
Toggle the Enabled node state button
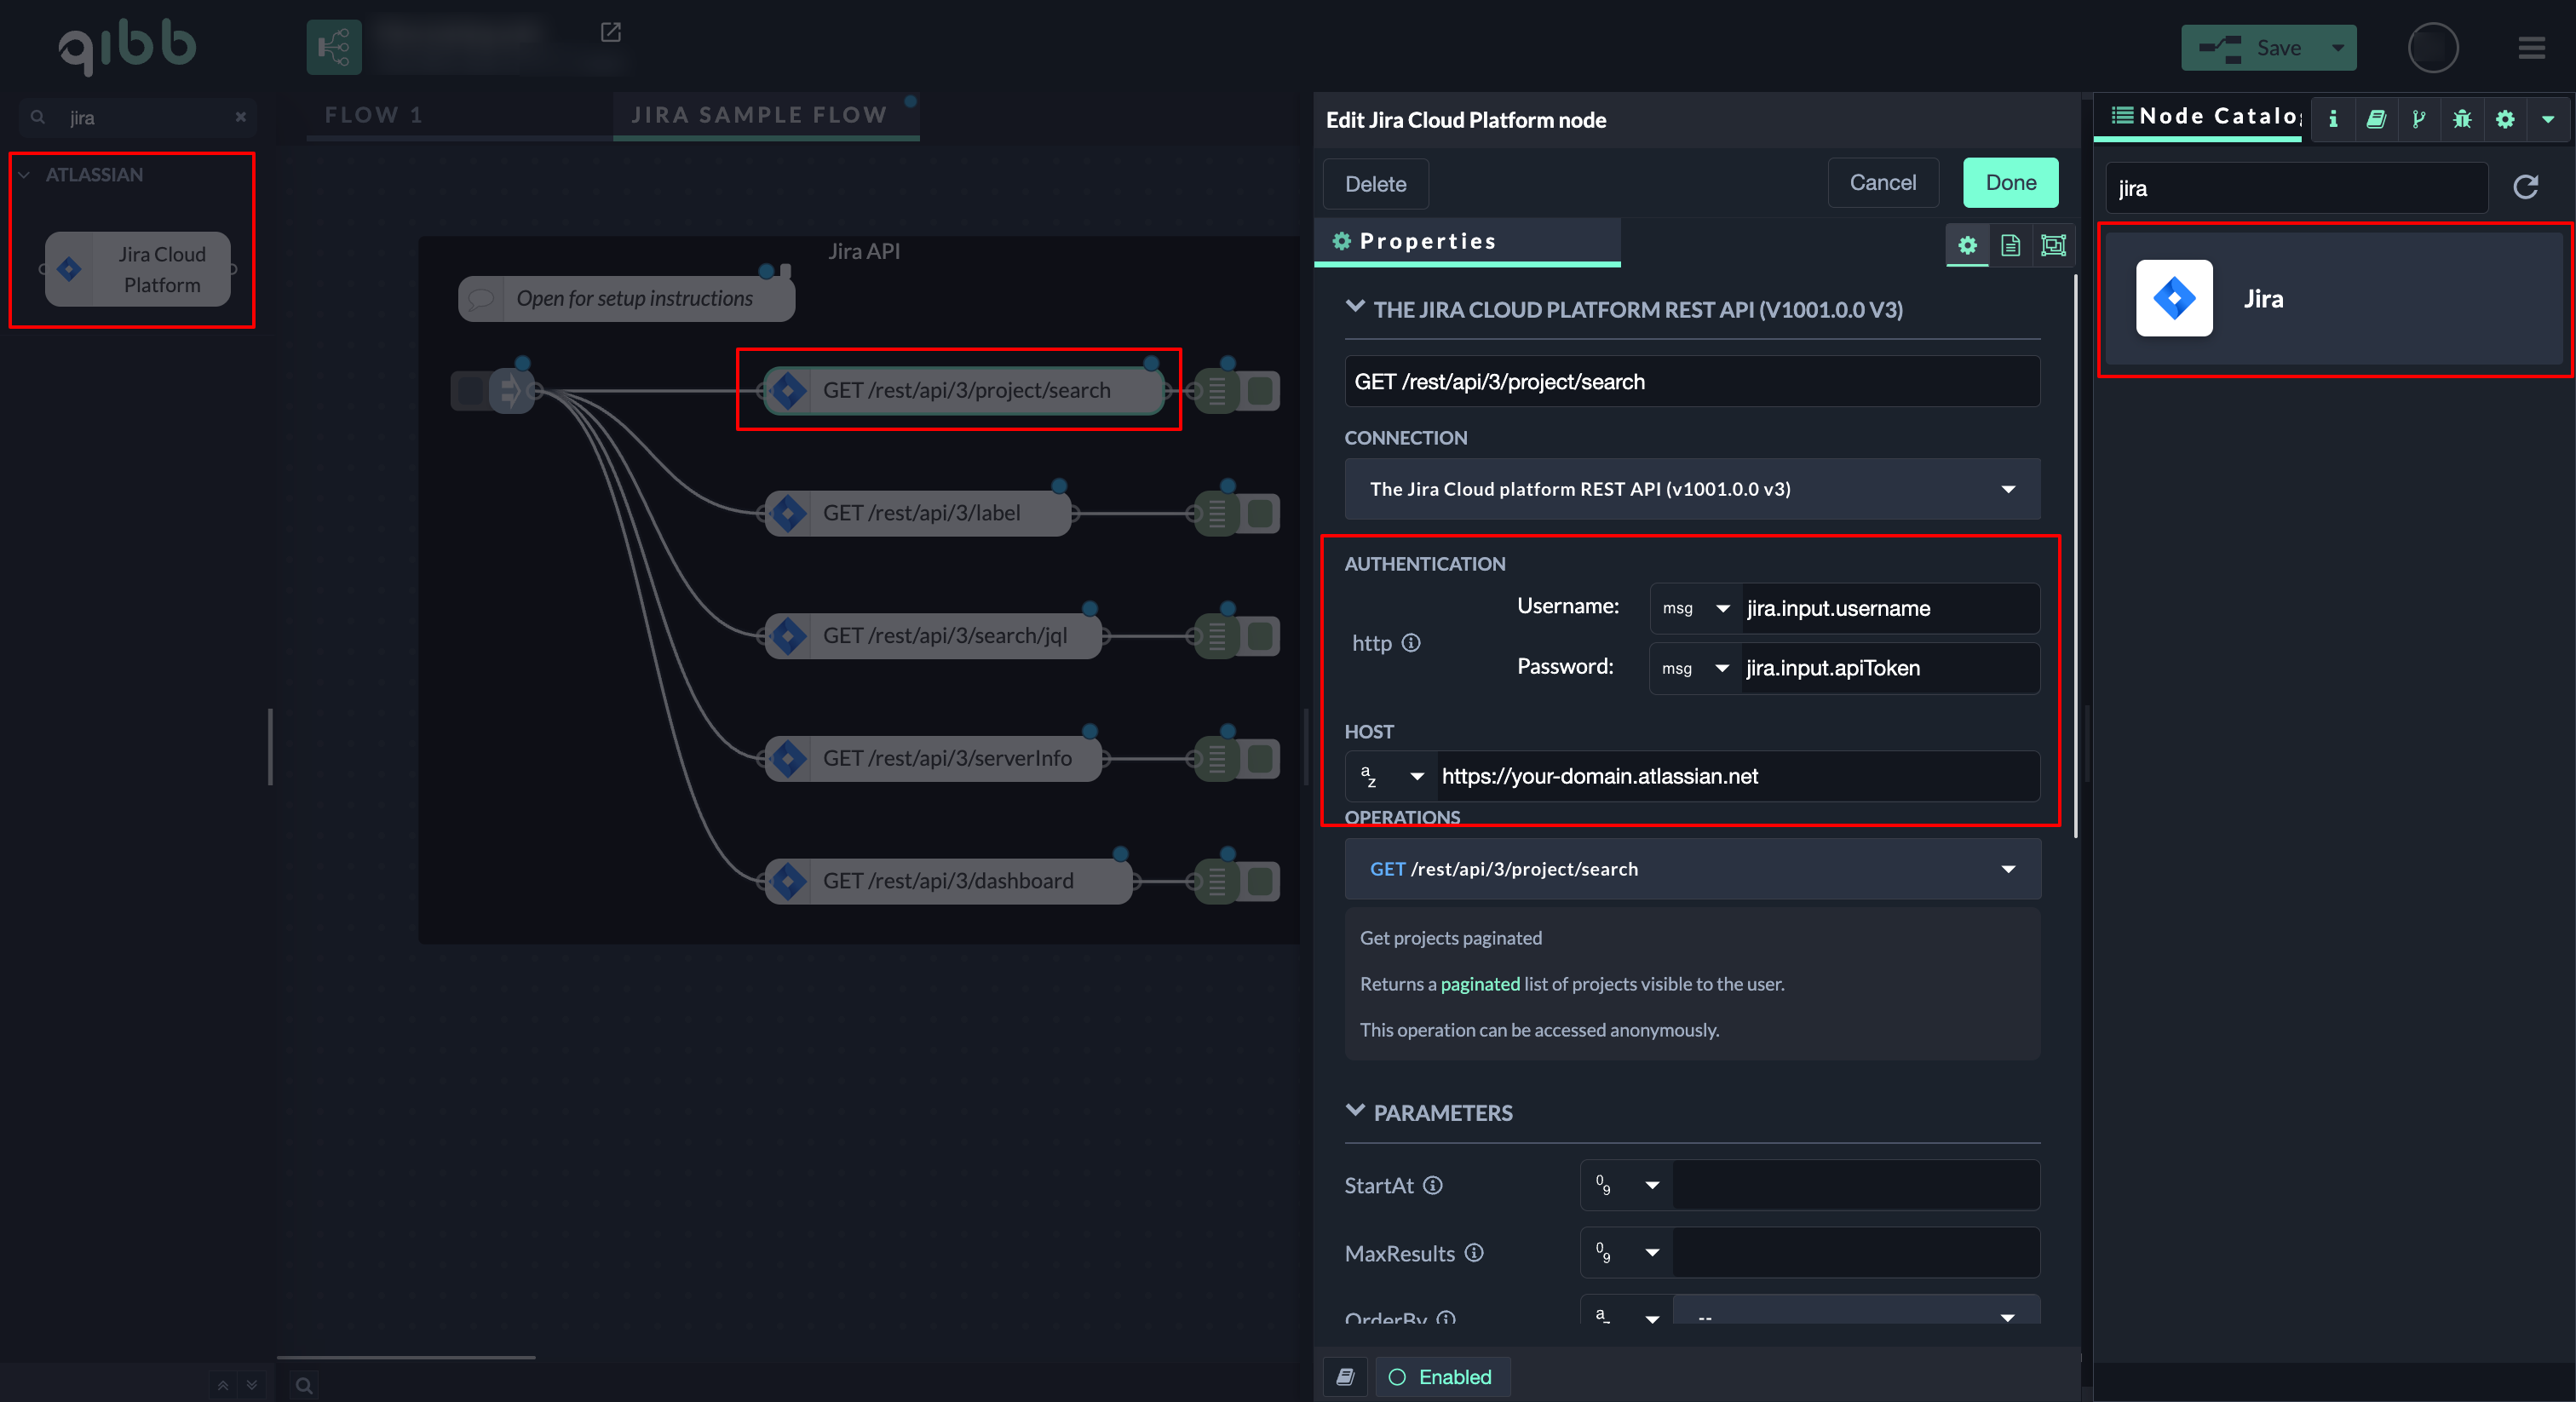[x=1441, y=1376]
